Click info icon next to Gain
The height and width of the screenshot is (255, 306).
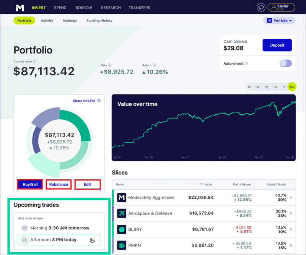point(110,65)
